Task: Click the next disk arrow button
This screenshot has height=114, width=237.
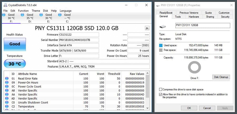Action: [x=147, y=28]
